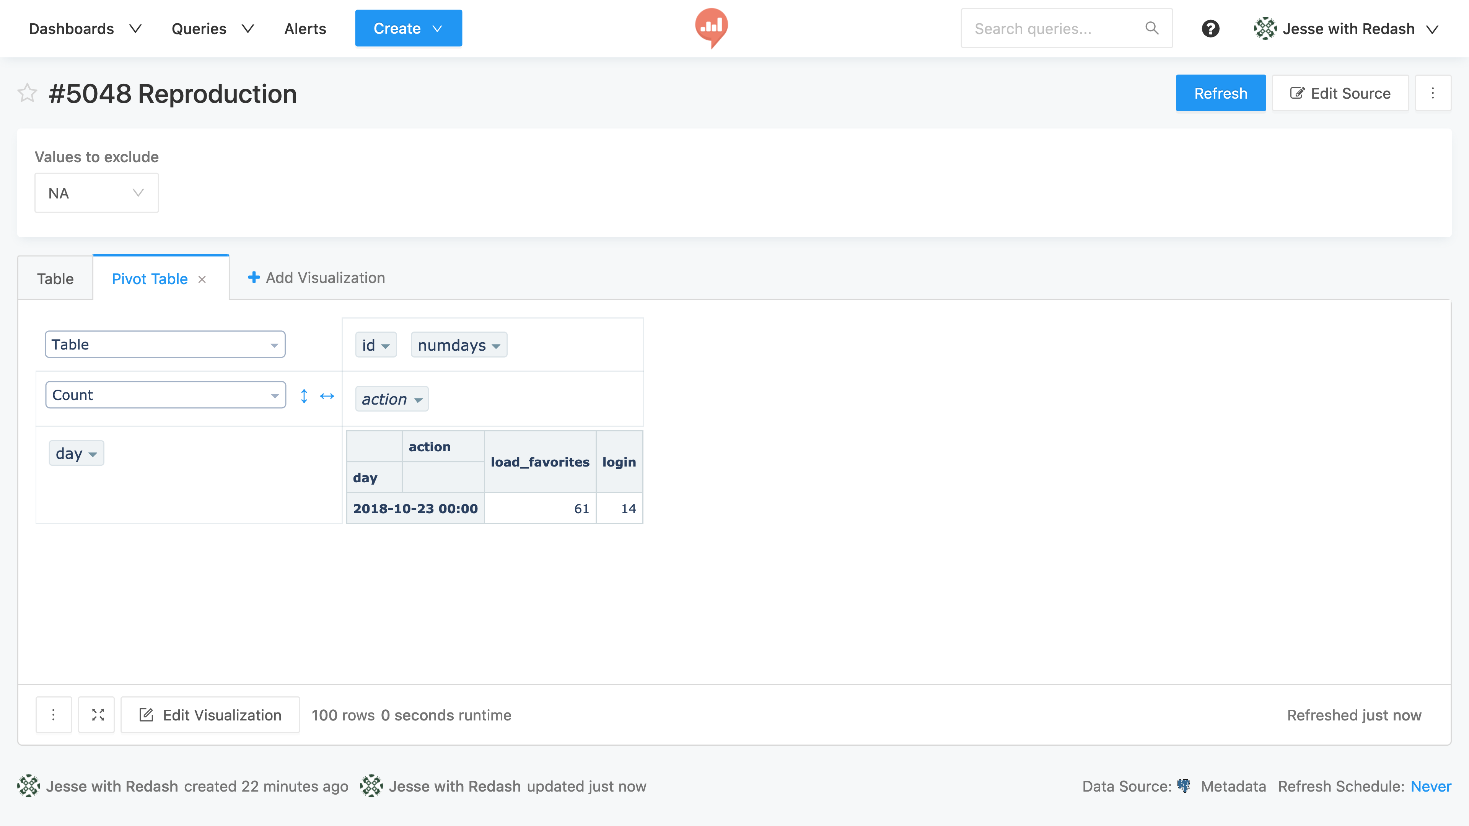Click fullscreen visualization icon
The image size is (1469, 826).
(98, 715)
